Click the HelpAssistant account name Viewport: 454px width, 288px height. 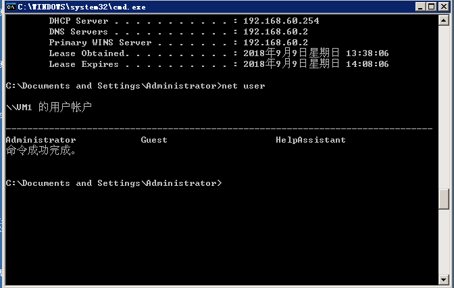pyautogui.click(x=310, y=140)
